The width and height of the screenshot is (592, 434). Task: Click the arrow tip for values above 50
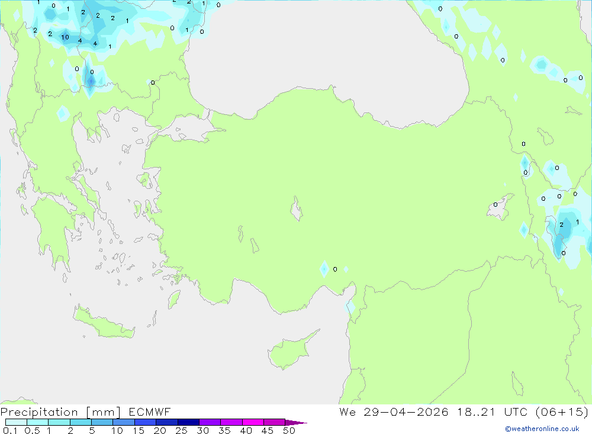[x=296, y=423]
